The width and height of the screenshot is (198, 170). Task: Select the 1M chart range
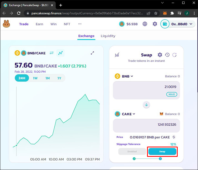48,78
